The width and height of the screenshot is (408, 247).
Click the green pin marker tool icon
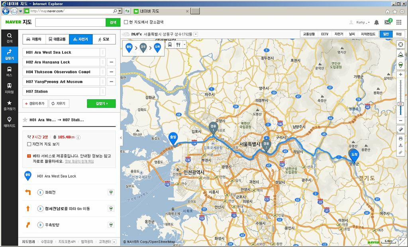point(401,65)
